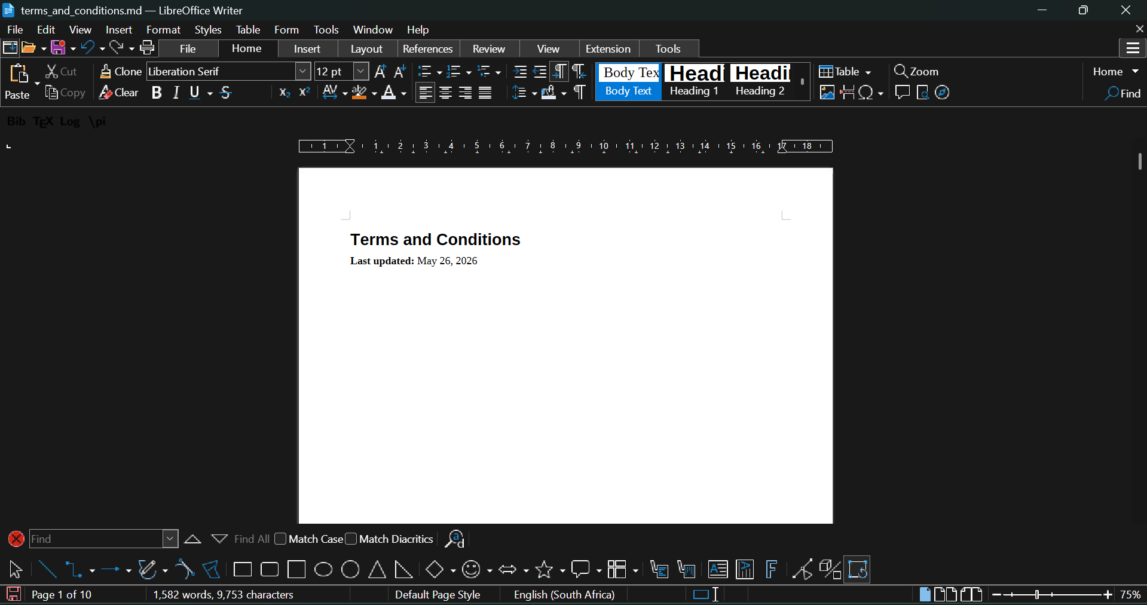Click the word count status field

point(224,595)
